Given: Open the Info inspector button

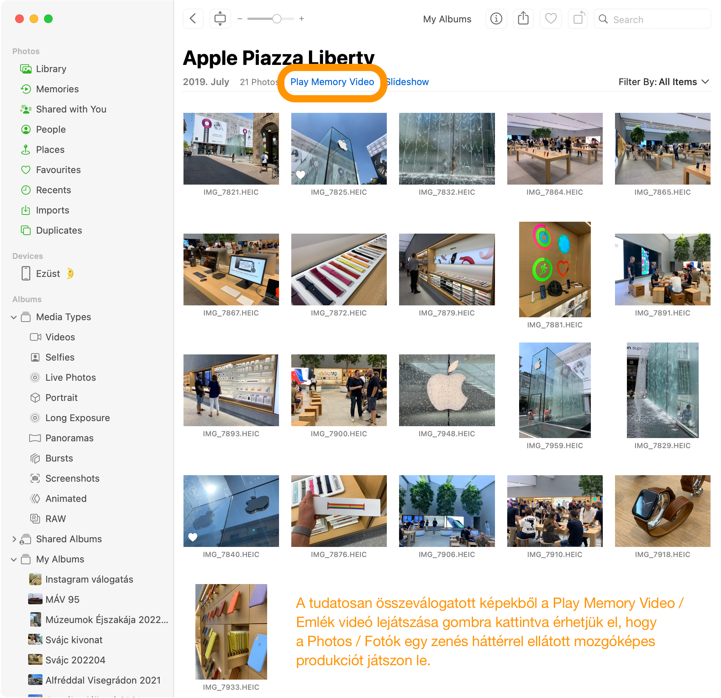Looking at the screenshot, I should (496, 19).
